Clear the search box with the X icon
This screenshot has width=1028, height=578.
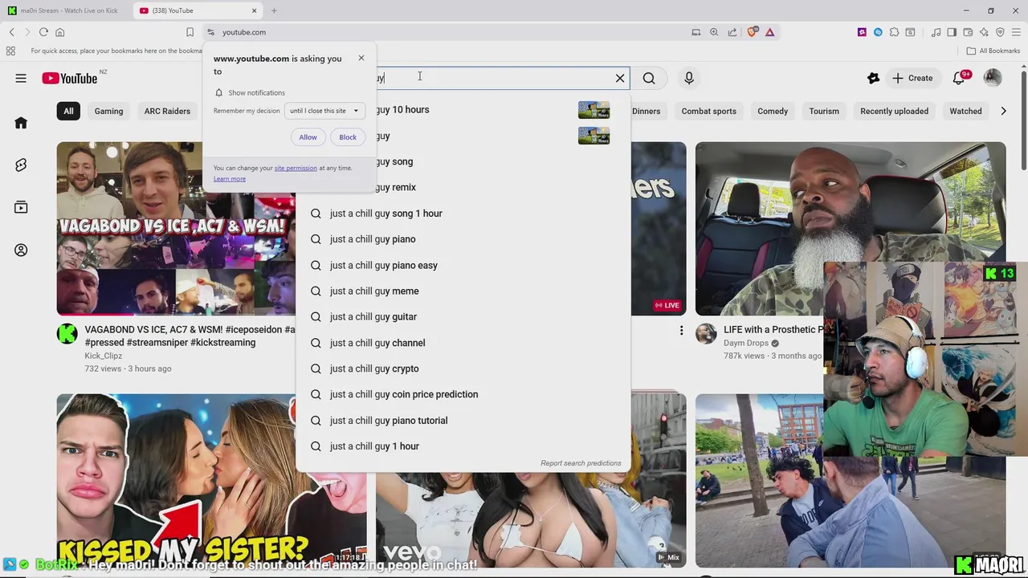point(620,78)
